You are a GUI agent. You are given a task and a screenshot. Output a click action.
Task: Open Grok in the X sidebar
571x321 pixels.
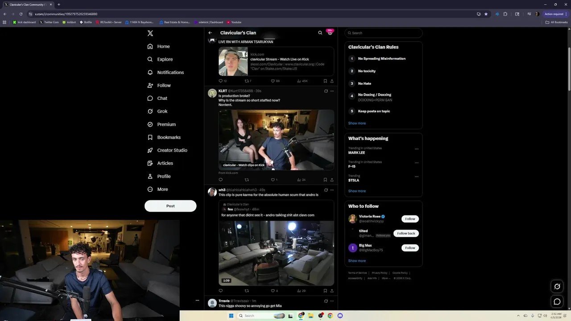157,111
